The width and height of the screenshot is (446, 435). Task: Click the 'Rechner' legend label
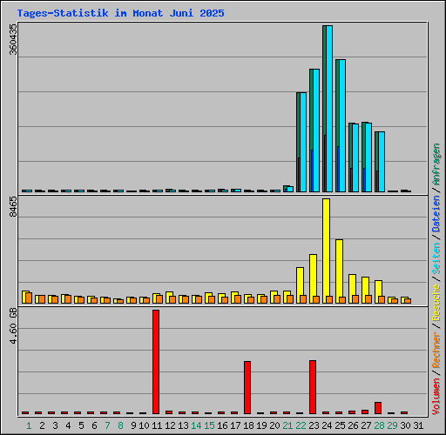pyautogui.click(x=436, y=350)
